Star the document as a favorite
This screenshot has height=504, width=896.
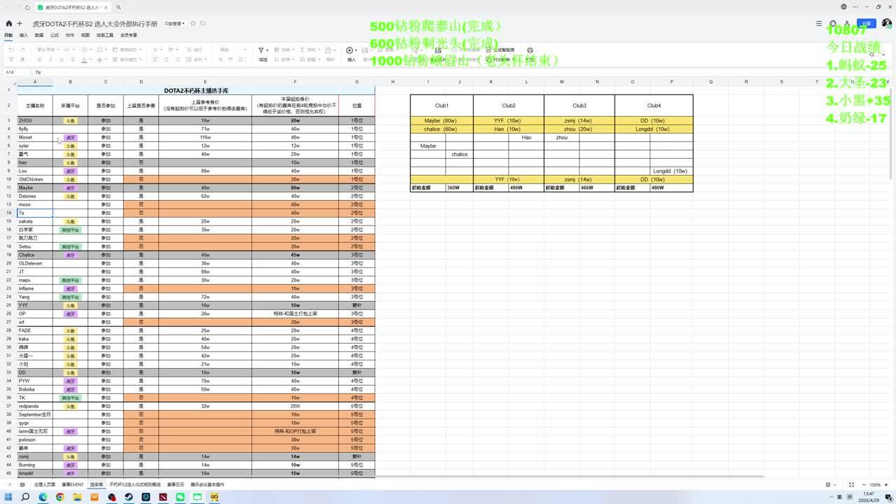pyautogui.click(x=193, y=23)
